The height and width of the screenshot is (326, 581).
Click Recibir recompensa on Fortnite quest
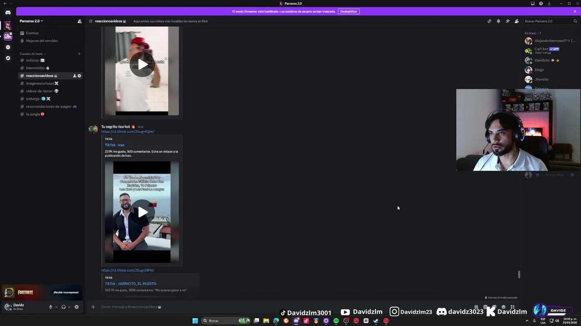coord(66,292)
